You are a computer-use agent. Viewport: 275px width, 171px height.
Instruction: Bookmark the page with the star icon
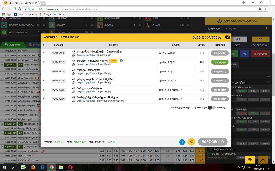tap(266, 9)
